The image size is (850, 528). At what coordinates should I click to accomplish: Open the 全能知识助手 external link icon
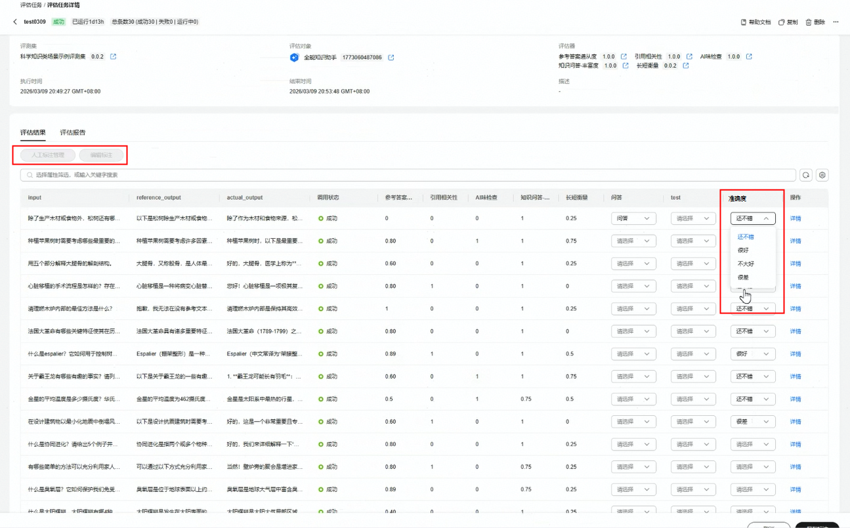click(x=391, y=58)
